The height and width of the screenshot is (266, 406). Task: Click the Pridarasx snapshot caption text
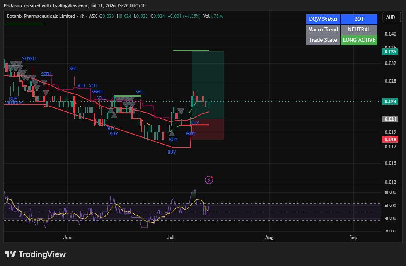click(75, 6)
